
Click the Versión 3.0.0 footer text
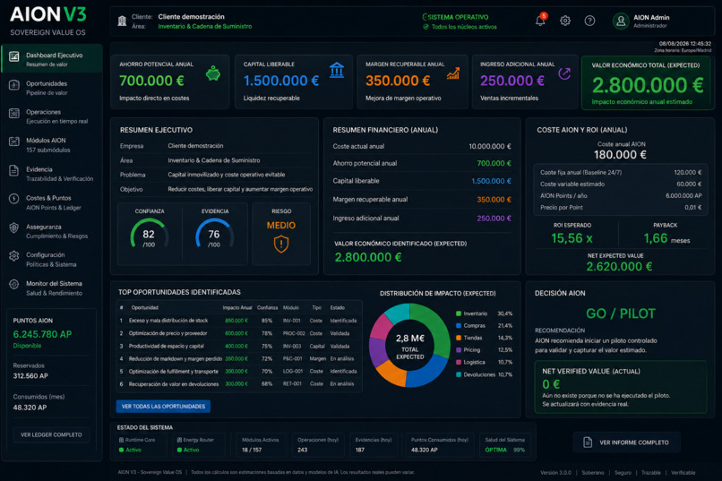click(555, 473)
